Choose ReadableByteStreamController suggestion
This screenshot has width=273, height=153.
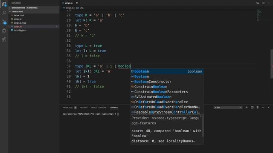[x=167, y=112]
